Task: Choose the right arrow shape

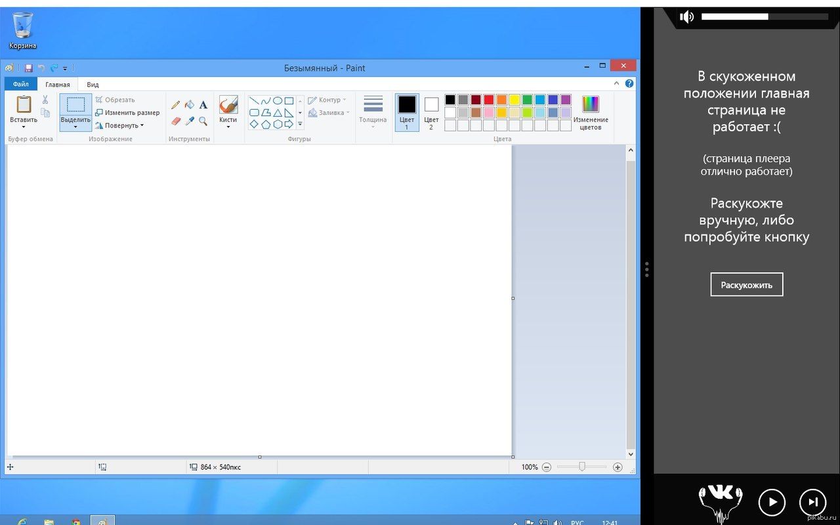Action: click(289, 124)
